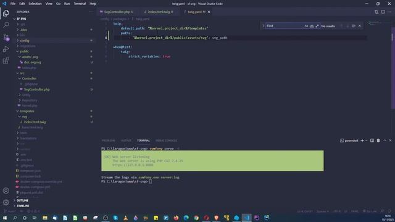
Task: Expand the config folder
Action: [25, 41]
